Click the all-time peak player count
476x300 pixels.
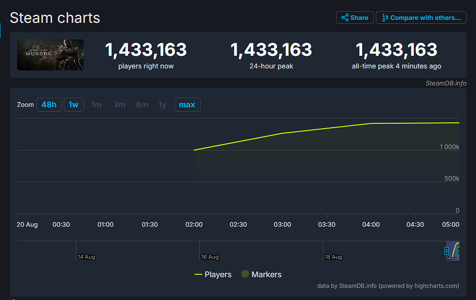pyautogui.click(x=396, y=50)
